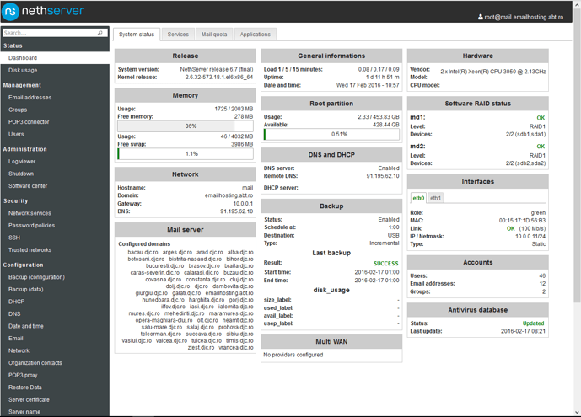
Task: Go to Email addresses management
Action: click(30, 98)
